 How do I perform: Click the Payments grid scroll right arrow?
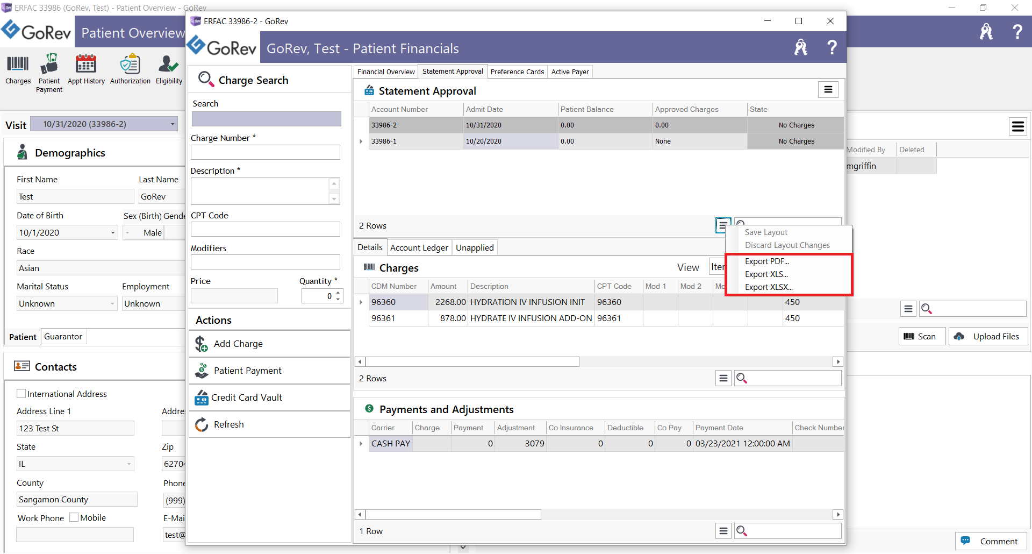[x=838, y=515]
